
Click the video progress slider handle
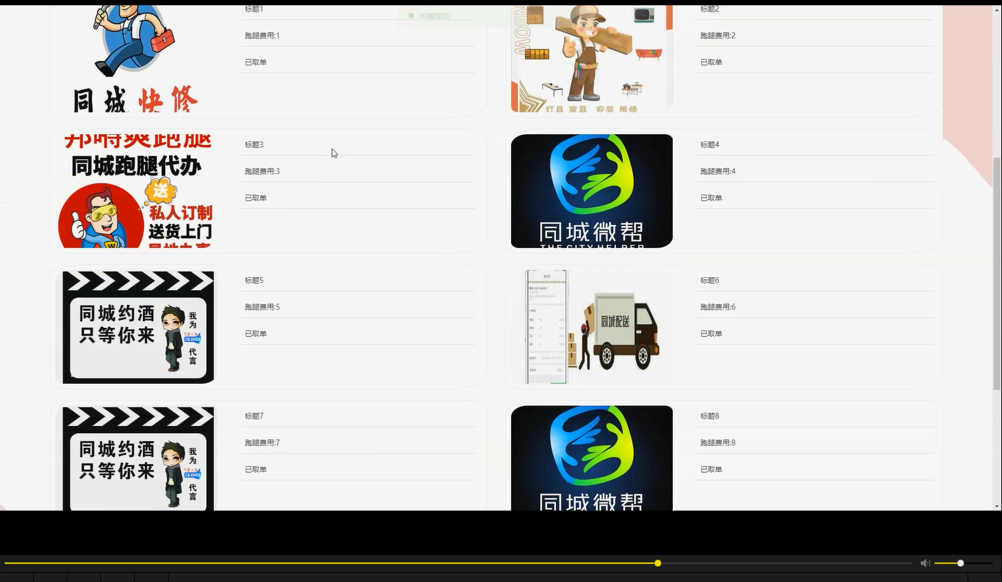click(x=658, y=563)
